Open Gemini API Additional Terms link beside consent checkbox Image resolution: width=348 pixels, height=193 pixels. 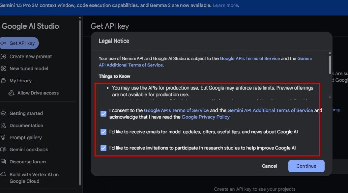pyautogui.click(x=270, y=110)
